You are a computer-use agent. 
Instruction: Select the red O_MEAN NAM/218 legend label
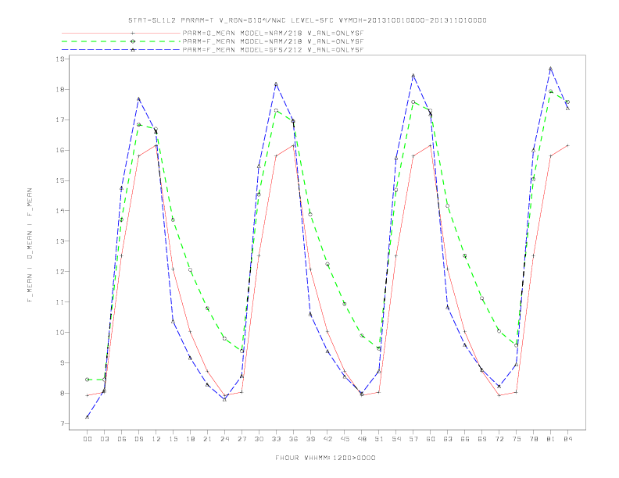tap(273, 33)
